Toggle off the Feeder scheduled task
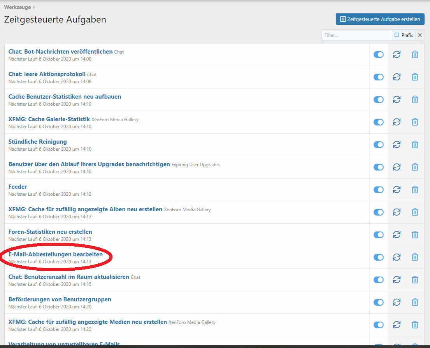Viewport: 430px width, 348px height. [378, 190]
